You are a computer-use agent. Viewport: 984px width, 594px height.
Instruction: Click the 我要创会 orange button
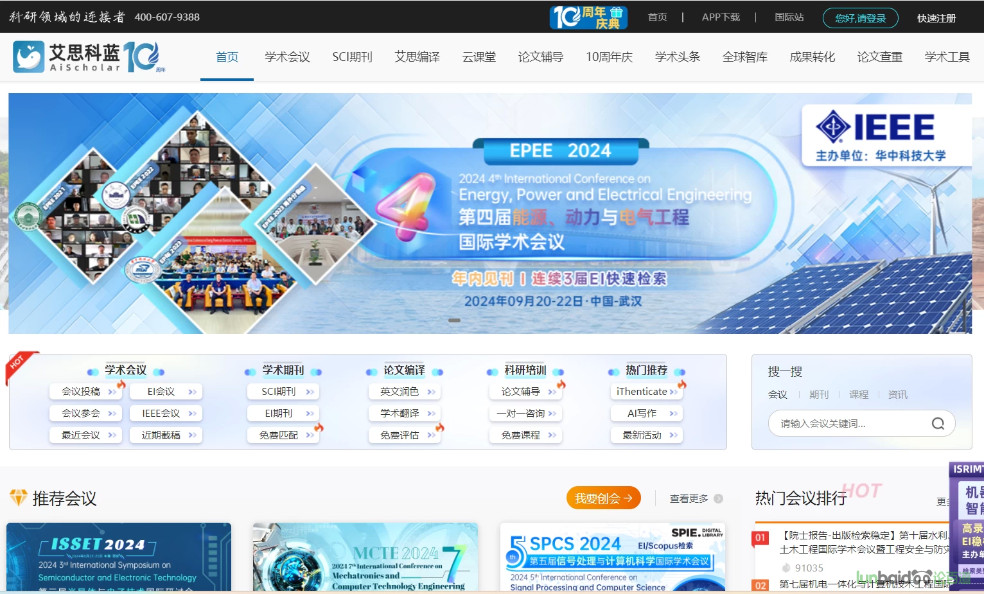point(603,498)
